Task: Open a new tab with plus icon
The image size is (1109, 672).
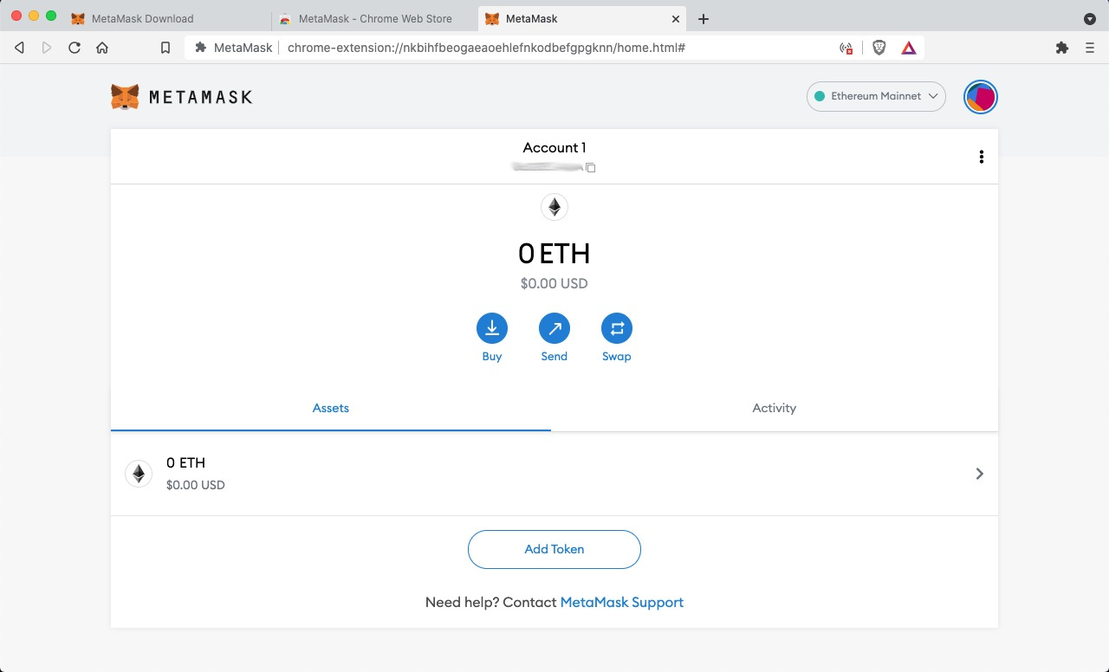Action: pos(704,18)
